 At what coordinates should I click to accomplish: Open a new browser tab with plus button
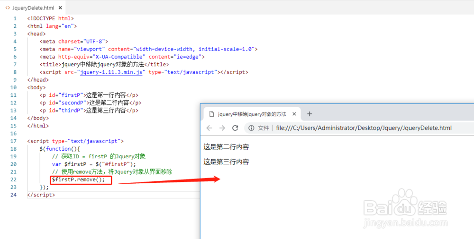pos(310,114)
